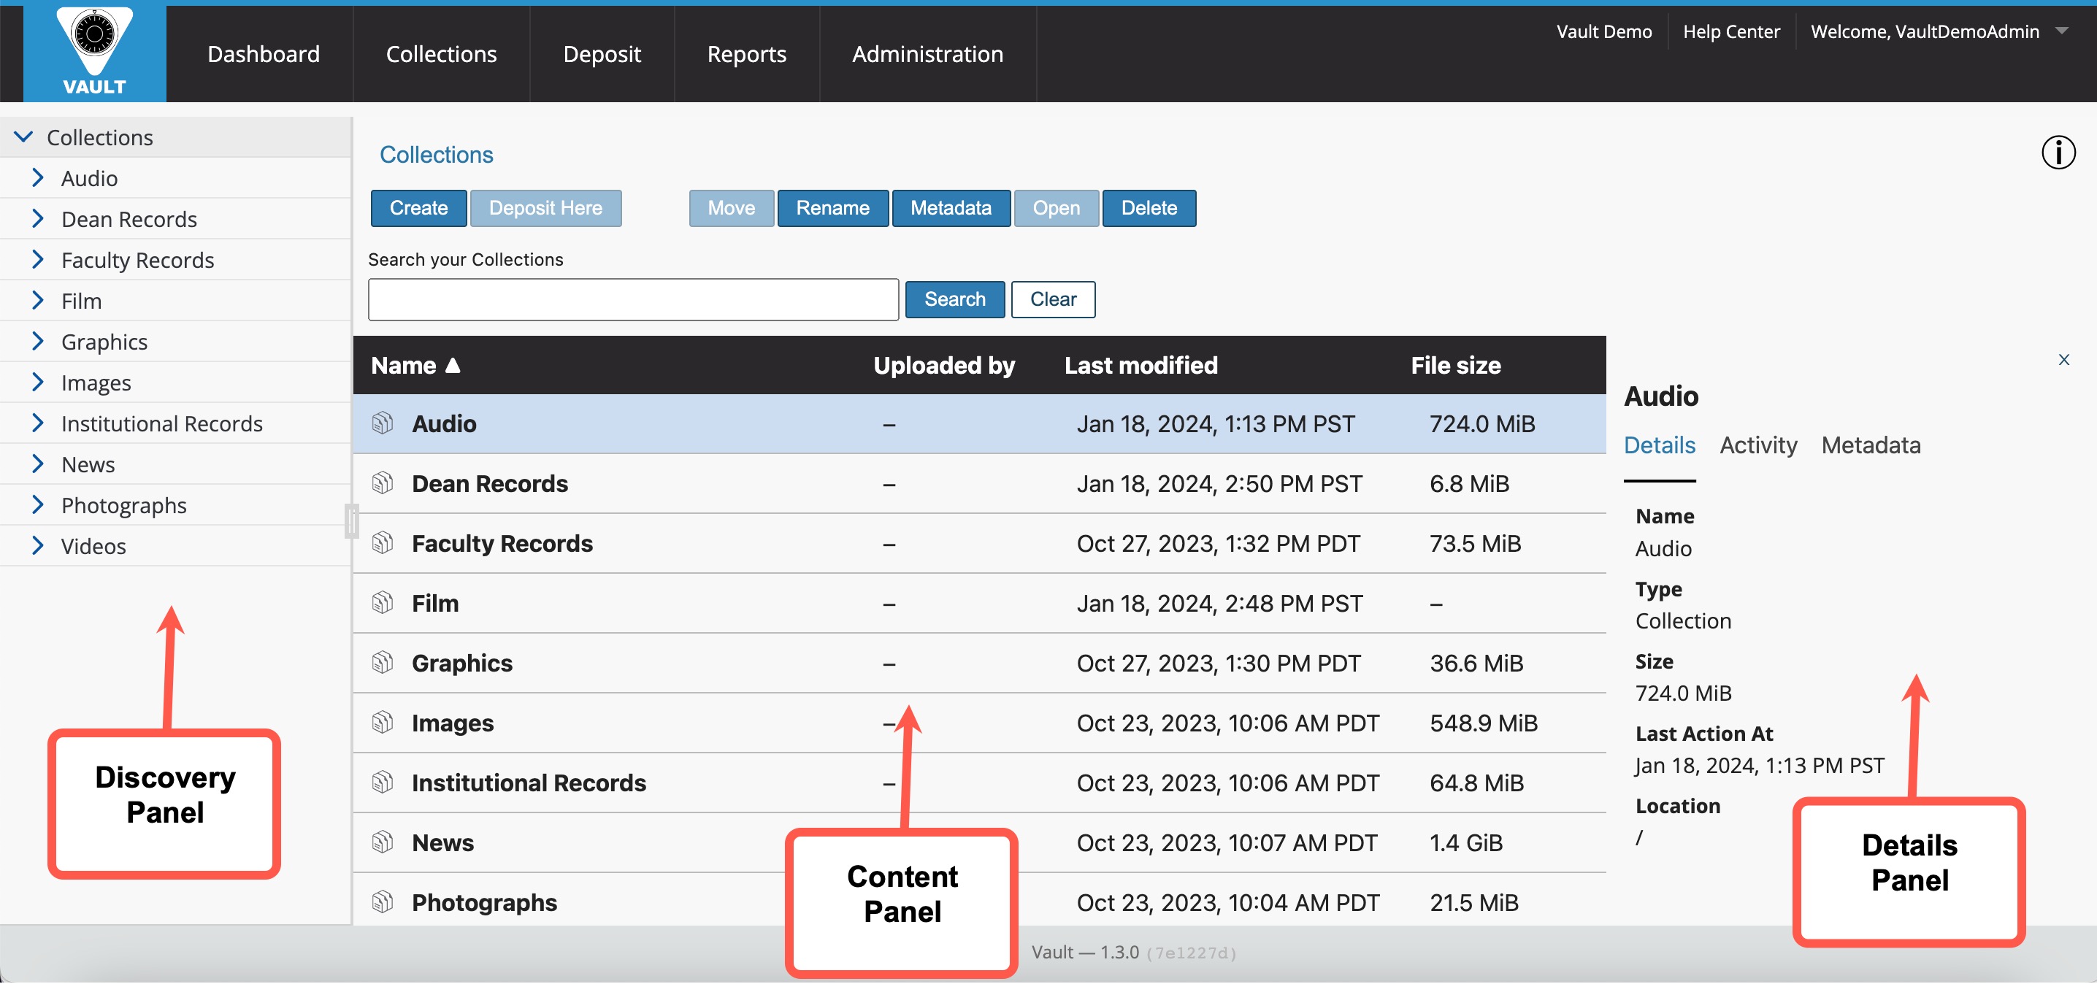
Task: Click the News row collection icon
Action: tap(382, 842)
